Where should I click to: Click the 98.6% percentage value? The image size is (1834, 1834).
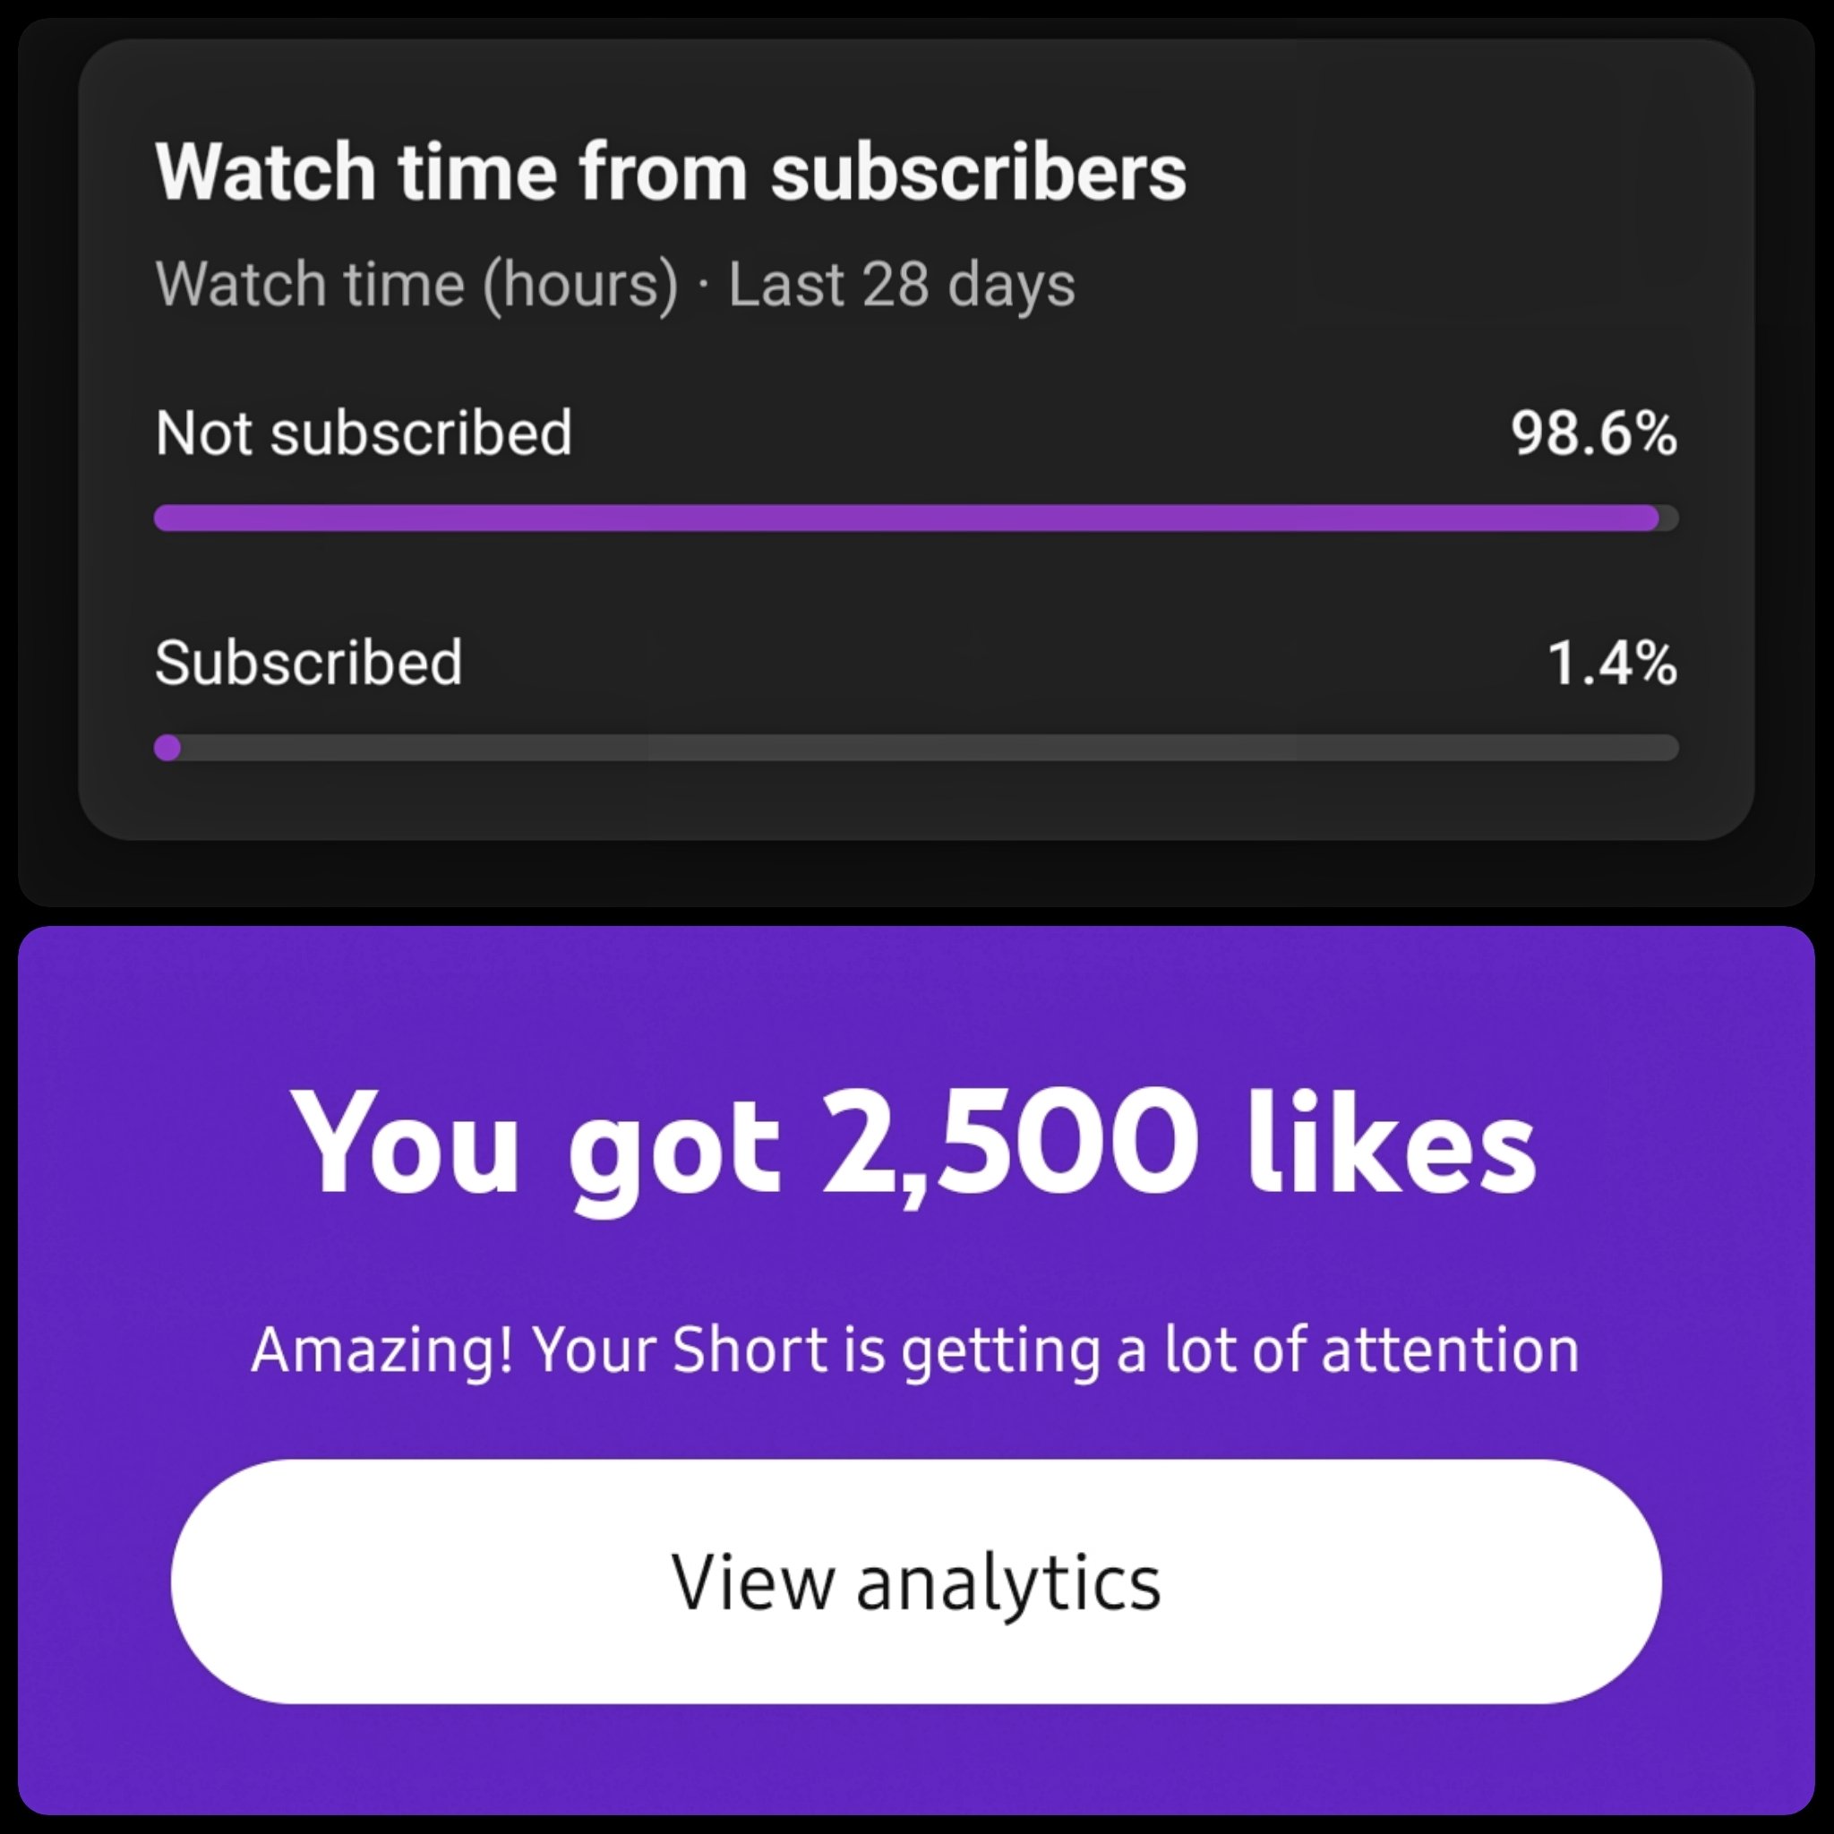point(1594,433)
